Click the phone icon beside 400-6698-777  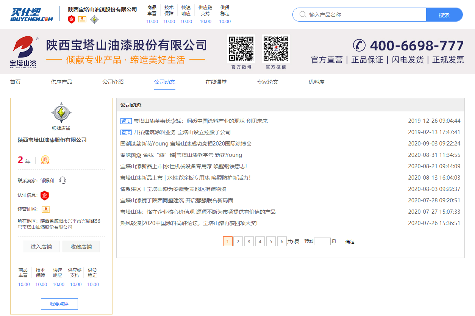click(x=359, y=45)
